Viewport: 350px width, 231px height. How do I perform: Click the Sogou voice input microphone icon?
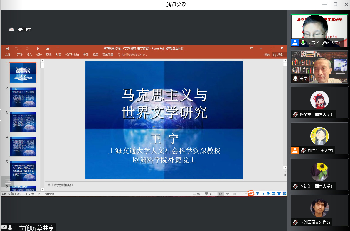click(x=268, y=193)
